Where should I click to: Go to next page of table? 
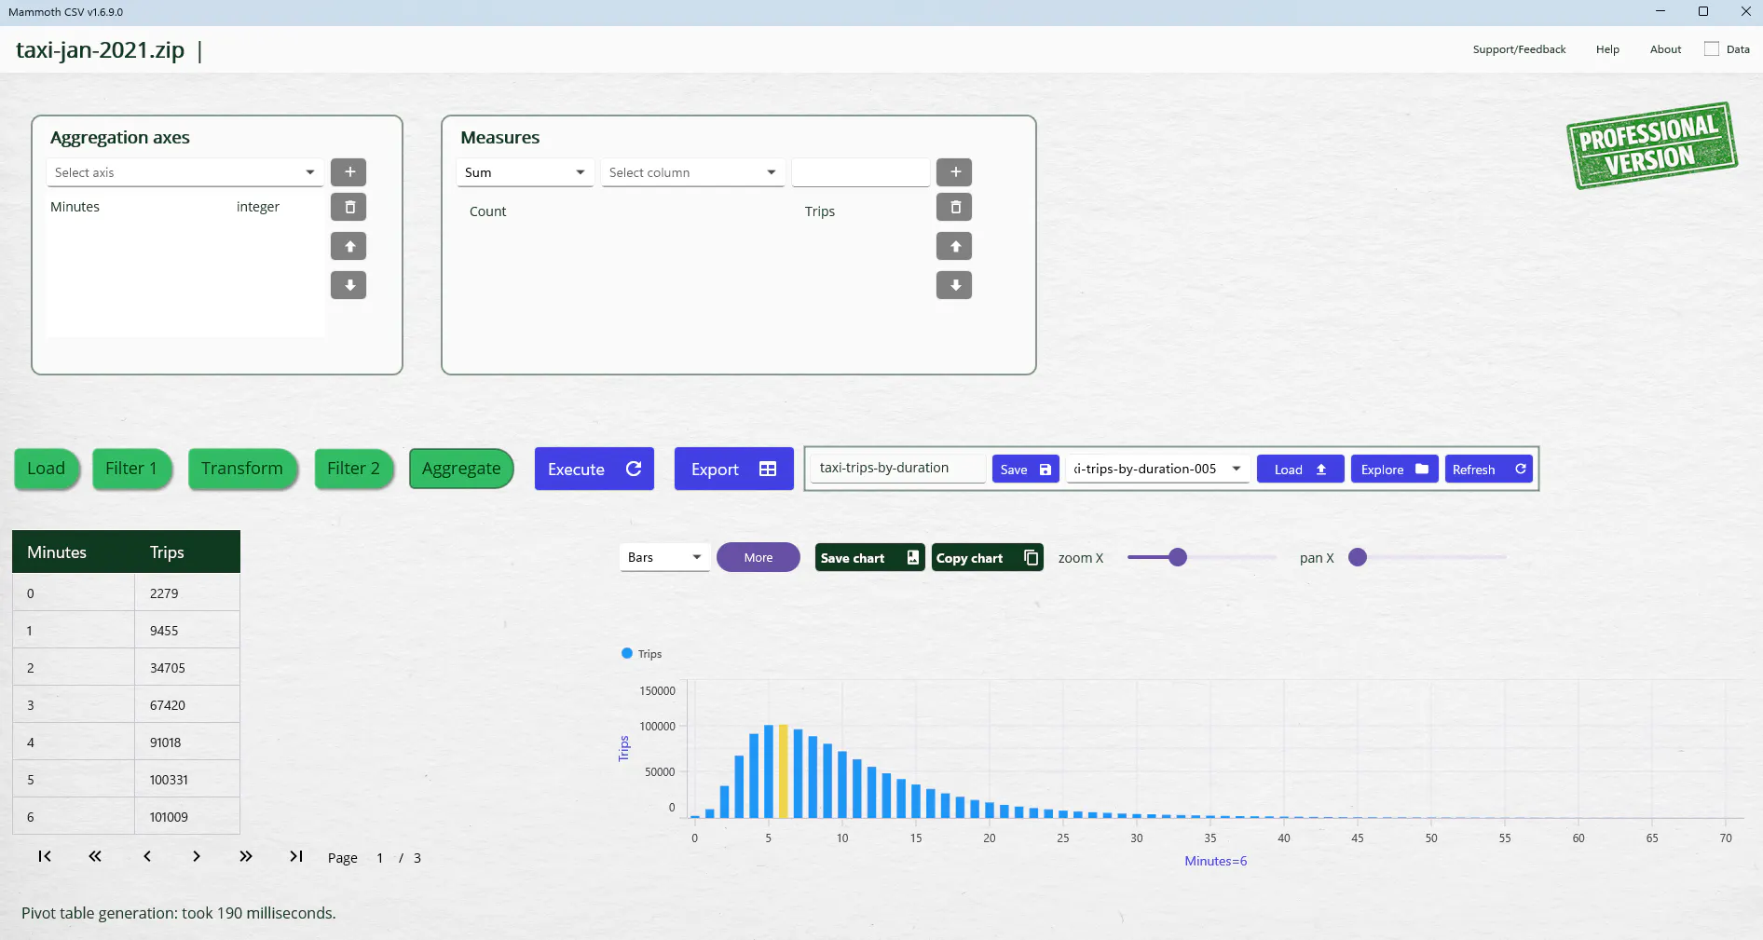click(x=196, y=856)
